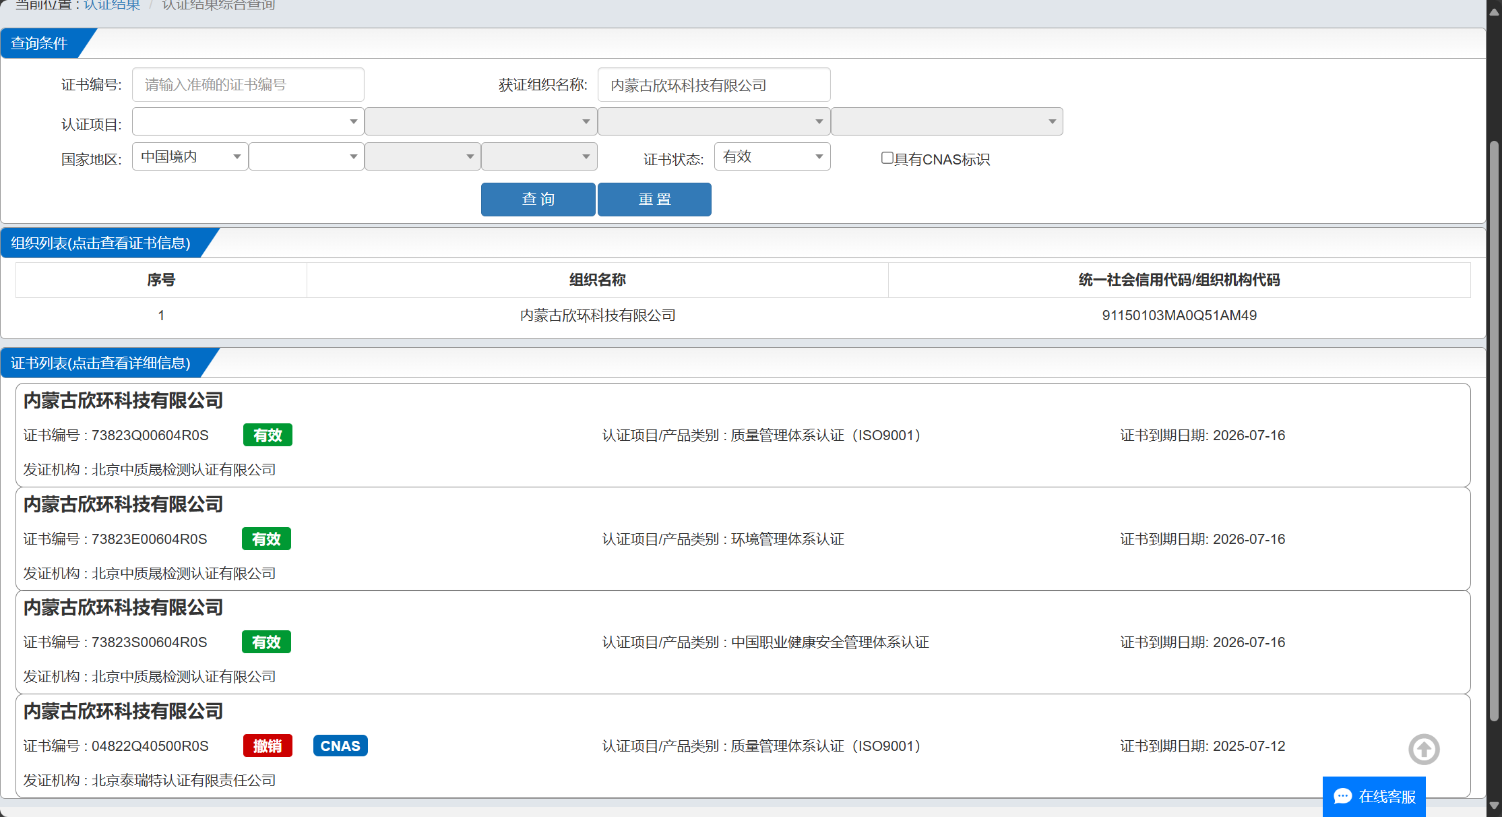The image size is (1502, 817).
Task: Open the 在线客服 support button
Action: coord(1374,797)
